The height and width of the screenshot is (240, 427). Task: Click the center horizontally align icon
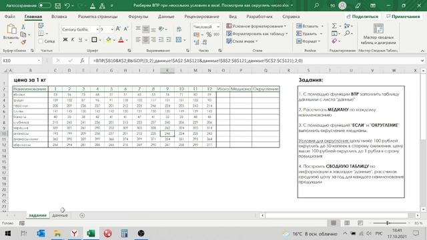tap(145, 40)
